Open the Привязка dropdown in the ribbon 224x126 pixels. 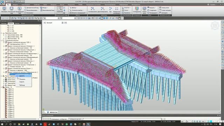tap(126, 13)
